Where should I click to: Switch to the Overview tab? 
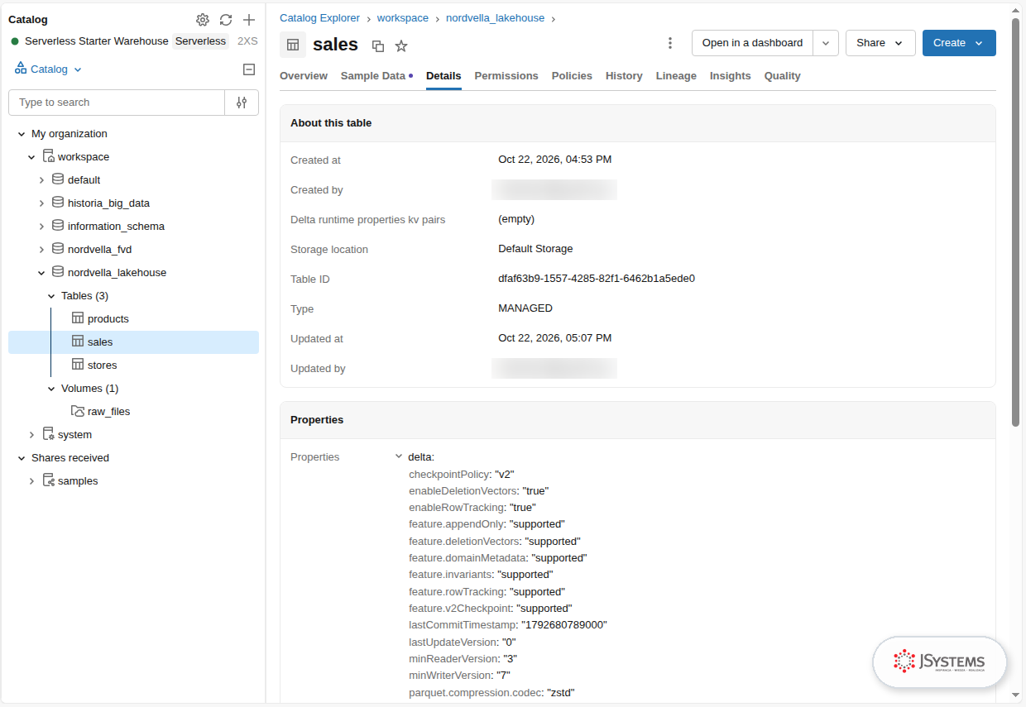click(x=304, y=76)
